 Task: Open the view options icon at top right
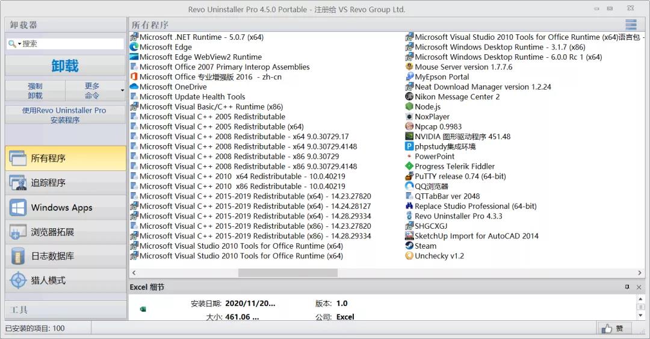pyautogui.click(x=631, y=25)
